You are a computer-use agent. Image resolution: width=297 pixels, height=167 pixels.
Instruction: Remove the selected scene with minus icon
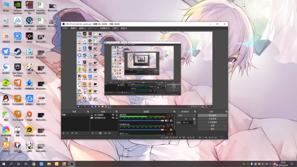(68, 133)
